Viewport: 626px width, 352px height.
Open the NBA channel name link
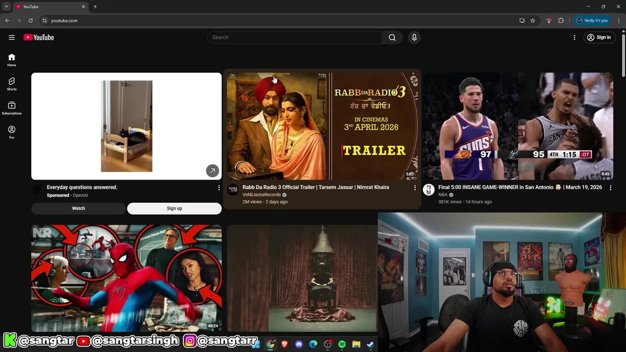pyautogui.click(x=443, y=195)
